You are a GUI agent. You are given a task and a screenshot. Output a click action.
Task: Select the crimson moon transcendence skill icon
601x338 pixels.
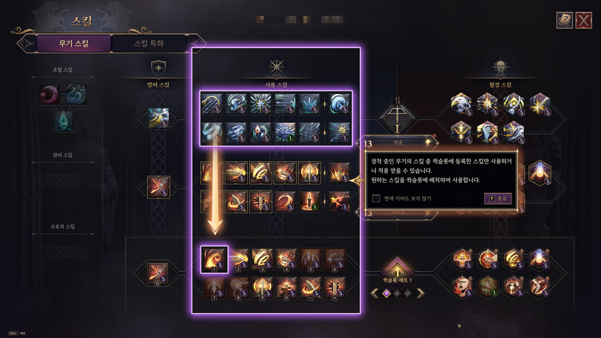tap(50, 94)
